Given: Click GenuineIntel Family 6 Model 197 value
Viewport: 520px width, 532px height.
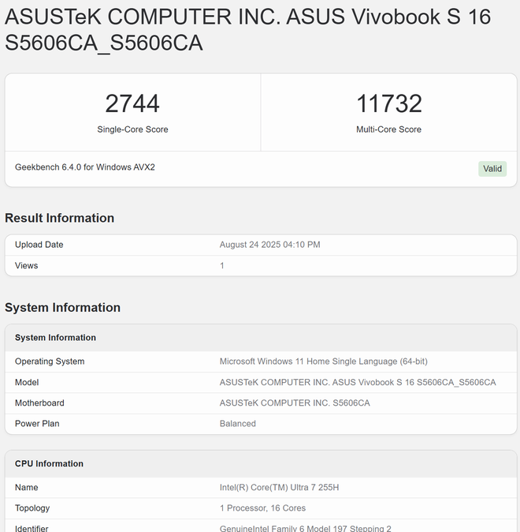Looking at the screenshot, I should coord(305,528).
